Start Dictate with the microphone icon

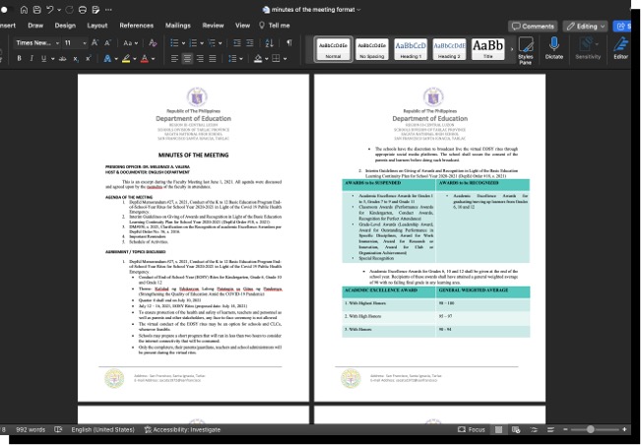tap(554, 48)
